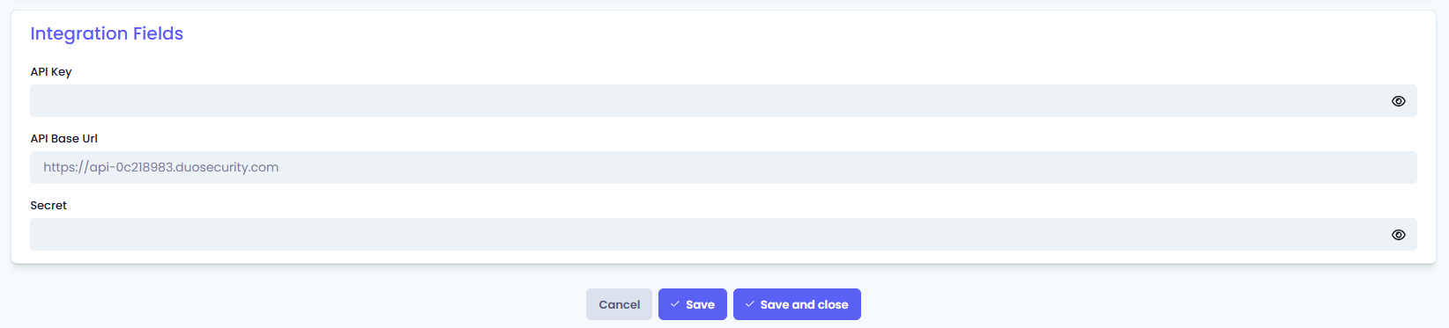The width and height of the screenshot is (1449, 328).
Task: Click the API Key label
Action: [51, 72]
